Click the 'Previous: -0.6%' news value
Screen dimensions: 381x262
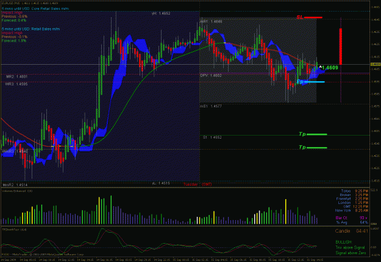pyautogui.click(x=15, y=16)
